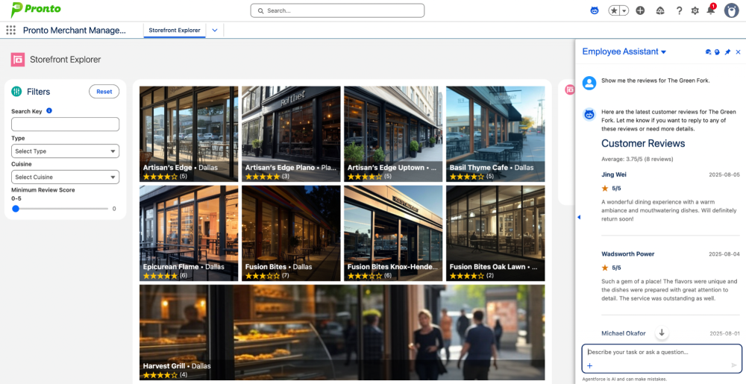Open the Select Type dropdown
The height and width of the screenshot is (384, 746).
pyautogui.click(x=65, y=151)
